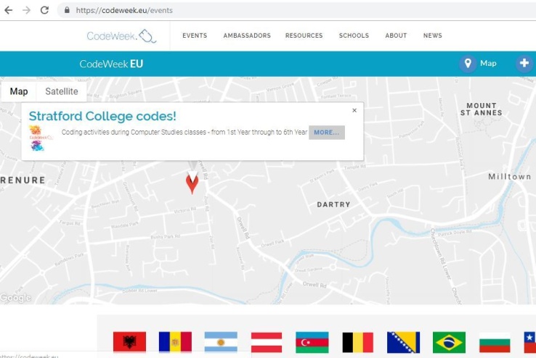
Task: Click the map pin icon in blue banner
Action: click(468, 64)
